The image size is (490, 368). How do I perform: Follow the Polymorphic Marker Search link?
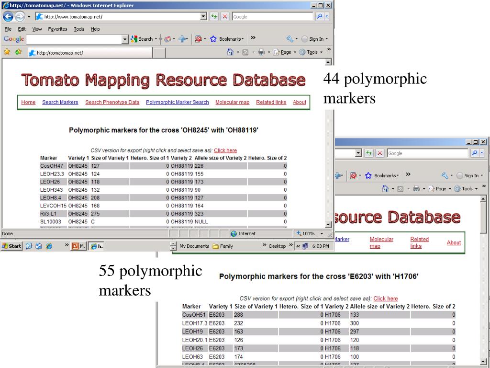click(177, 102)
